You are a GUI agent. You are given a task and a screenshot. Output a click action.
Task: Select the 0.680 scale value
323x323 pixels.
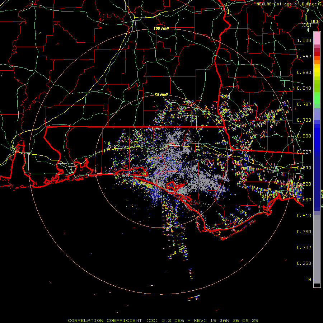[304, 136]
